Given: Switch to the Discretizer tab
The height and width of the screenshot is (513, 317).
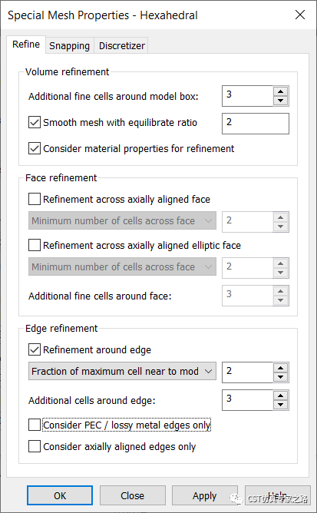Looking at the screenshot, I should coord(122,46).
